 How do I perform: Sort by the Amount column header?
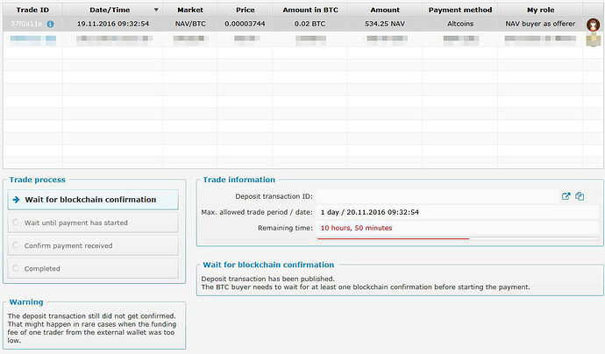[x=385, y=10]
